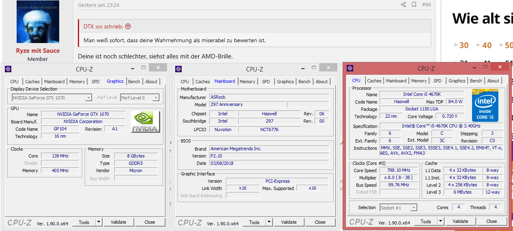Screen dimensions: 513x231
Task: Click Tools button in Graphics window
Action: 84,222
